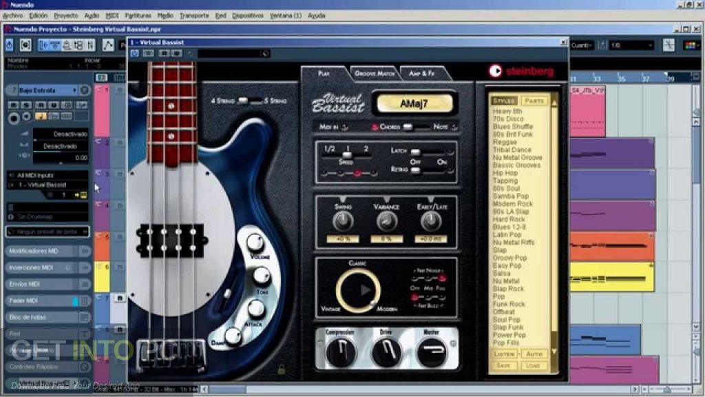Click the speaker monitor button in inspector
This screenshot has height=397, width=705.
(x=27, y=117)
